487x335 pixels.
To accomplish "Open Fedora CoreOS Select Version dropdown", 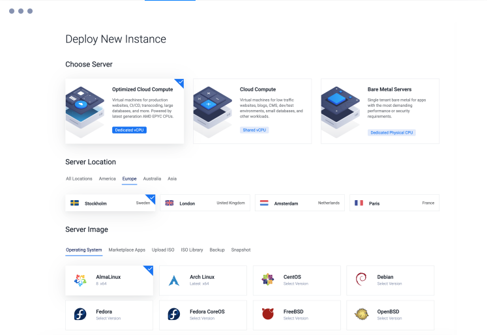I will (202, 319).
